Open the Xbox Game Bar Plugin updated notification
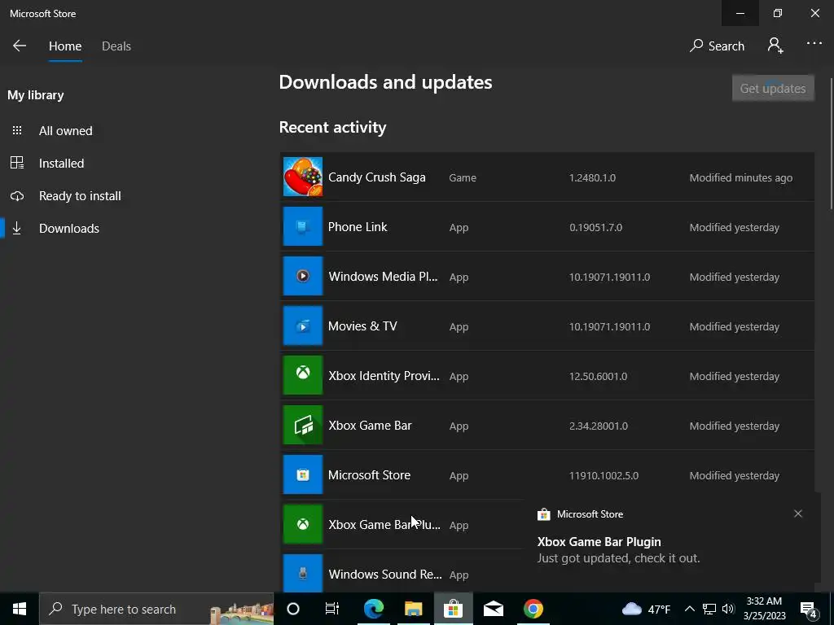The image size is (834, 625). (x=671, y=542)
